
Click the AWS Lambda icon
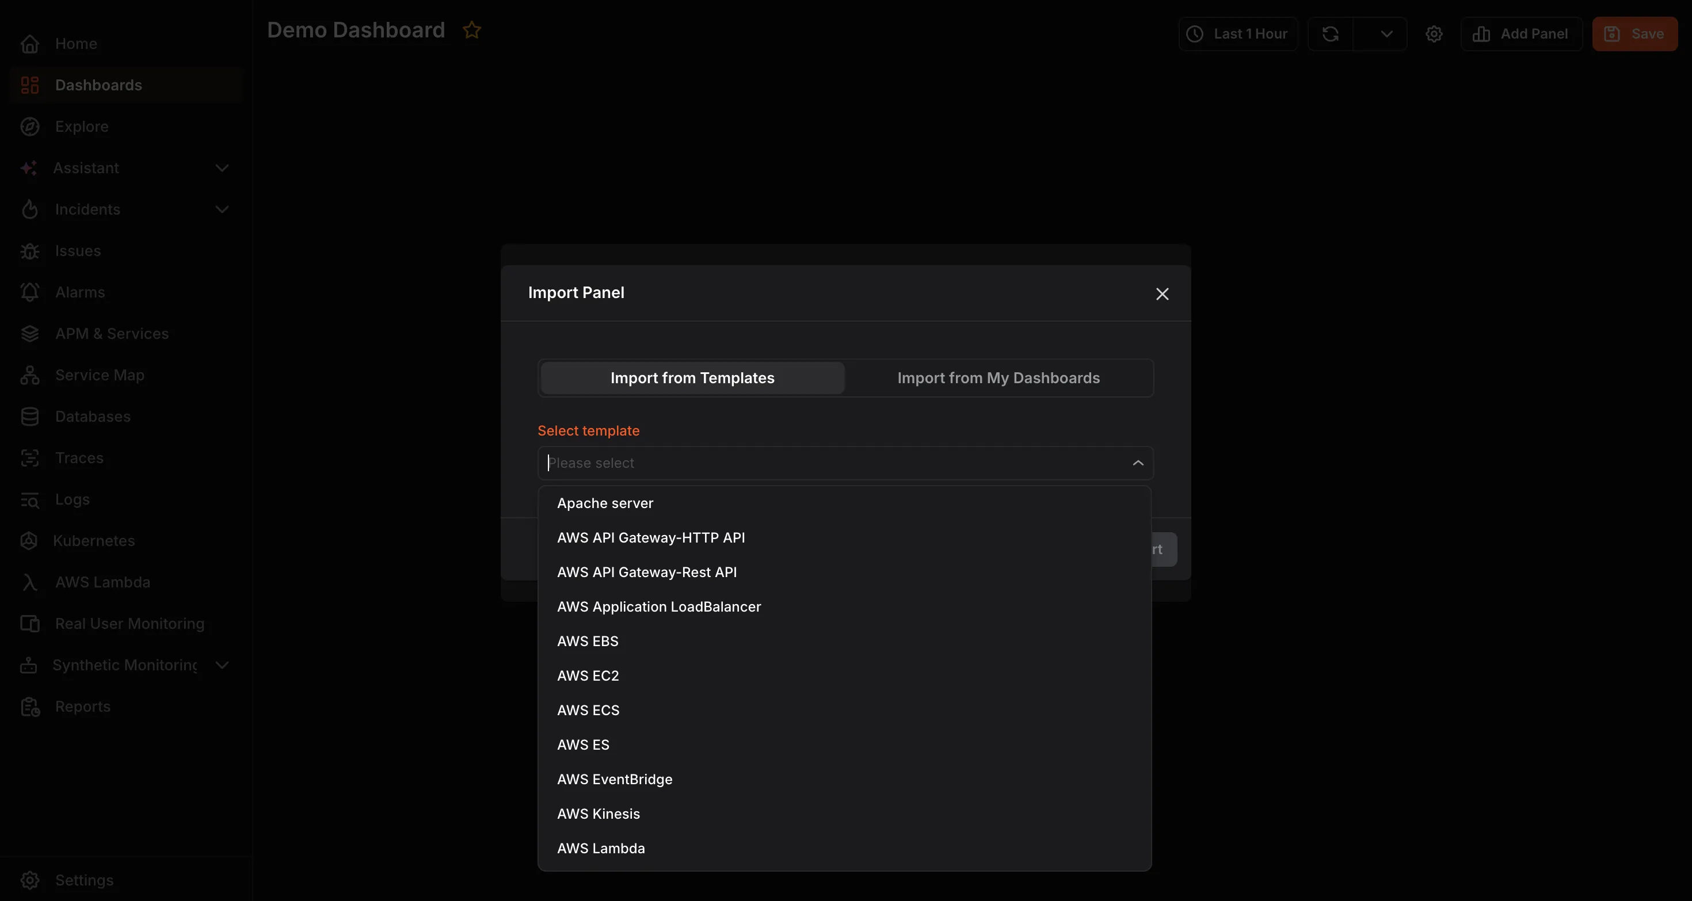(29, 582)
